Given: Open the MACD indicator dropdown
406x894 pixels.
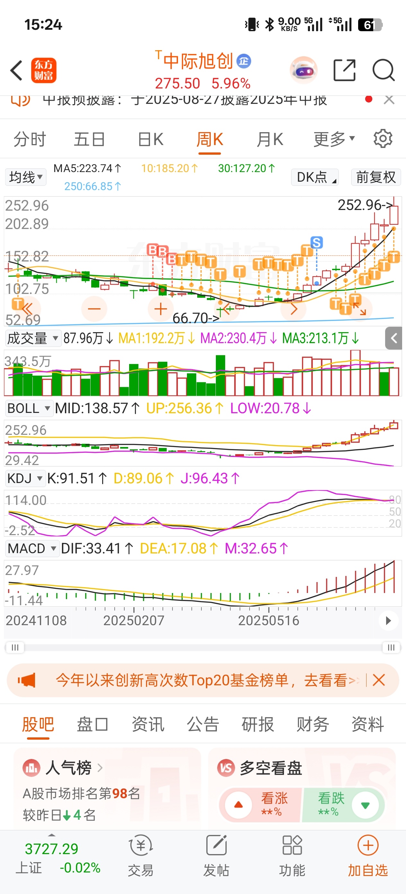Looking at the screenshot, I should coord(32,548).
